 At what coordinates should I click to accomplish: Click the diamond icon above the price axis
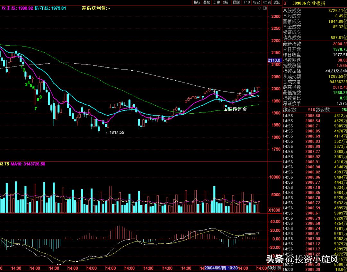[x=260, y=8]
